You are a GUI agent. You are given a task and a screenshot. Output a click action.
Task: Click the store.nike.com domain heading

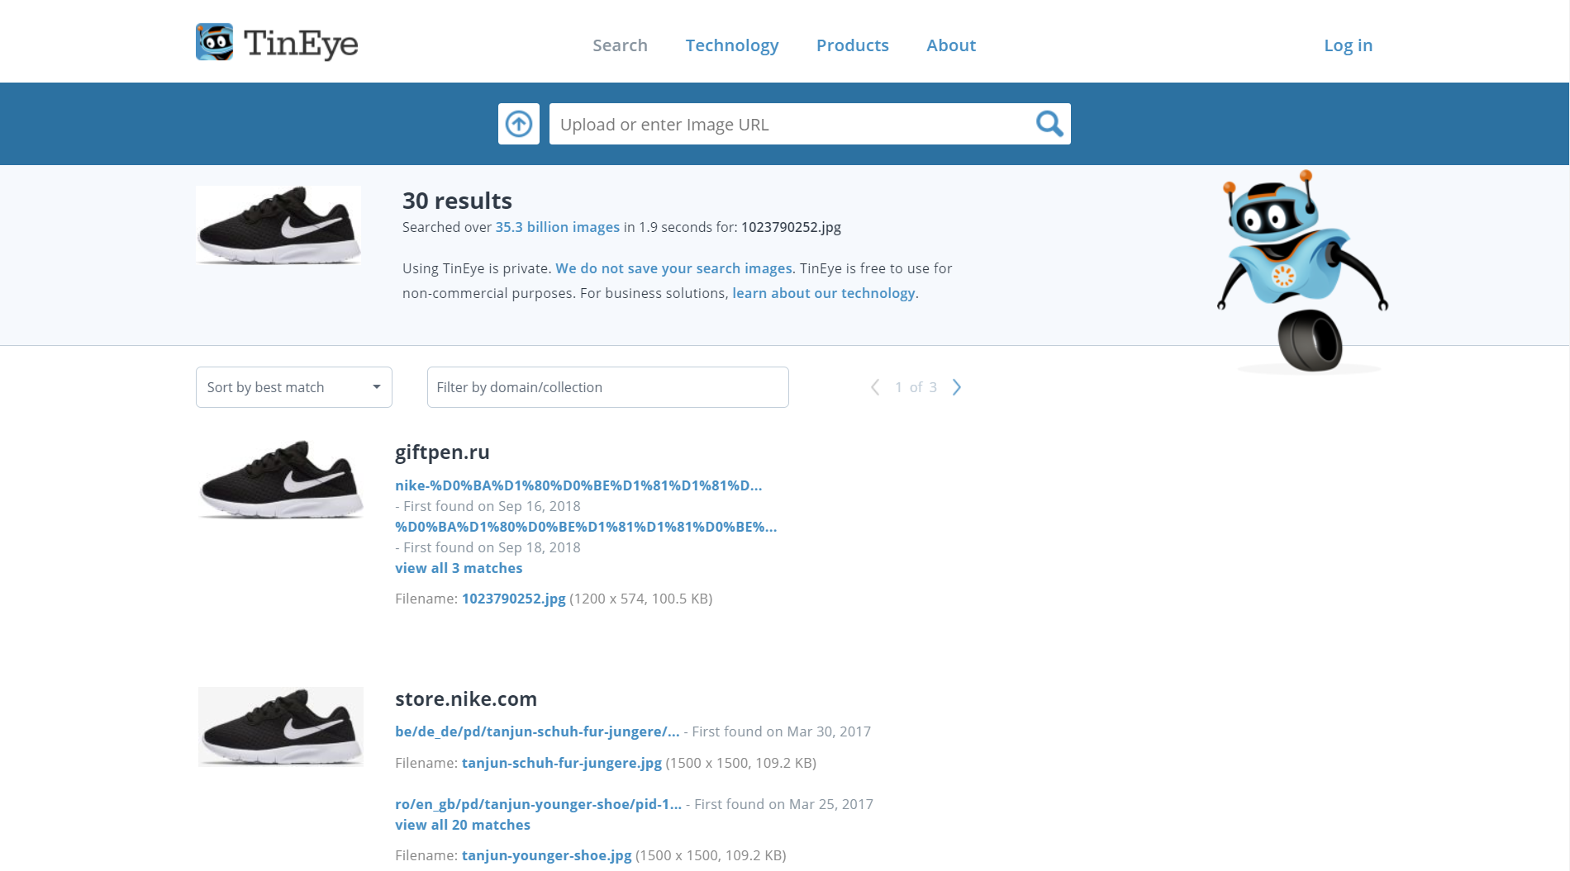tap(466, 699)
